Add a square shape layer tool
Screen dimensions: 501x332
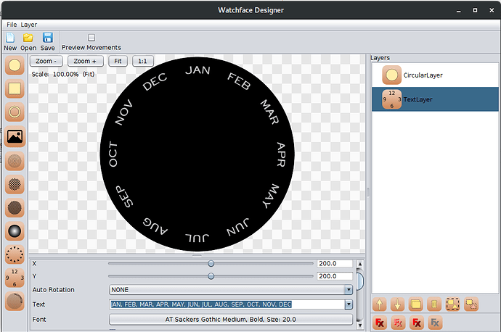(x=15, y=88)
